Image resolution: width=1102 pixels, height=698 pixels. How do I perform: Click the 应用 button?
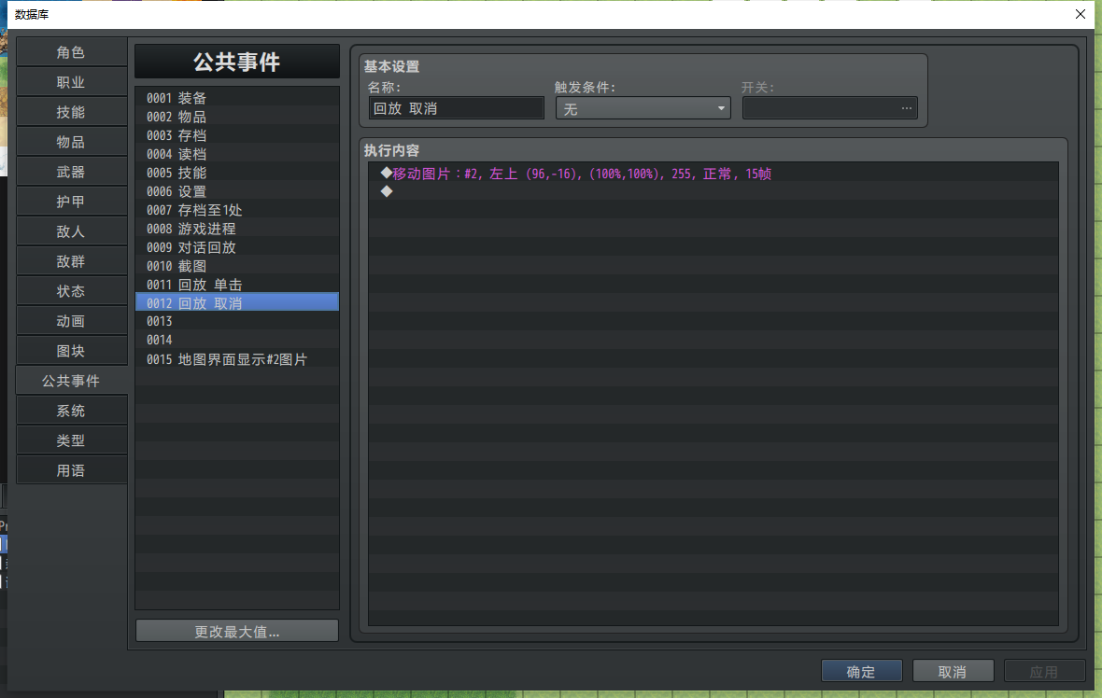coord(1044,671)
